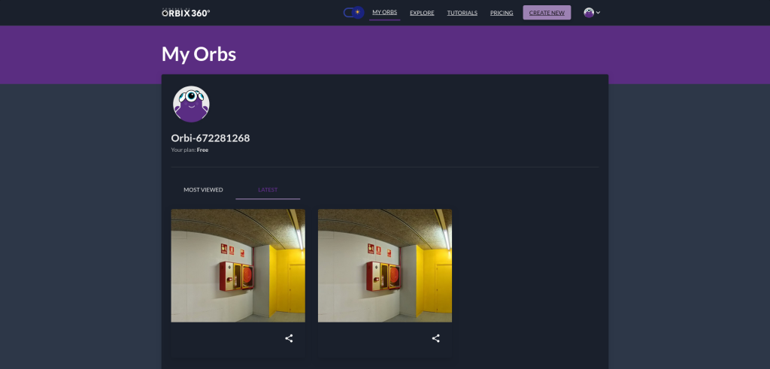Select the Orbi-672281268 username
This screenshot has width=770, height=369.
[211, 138]
